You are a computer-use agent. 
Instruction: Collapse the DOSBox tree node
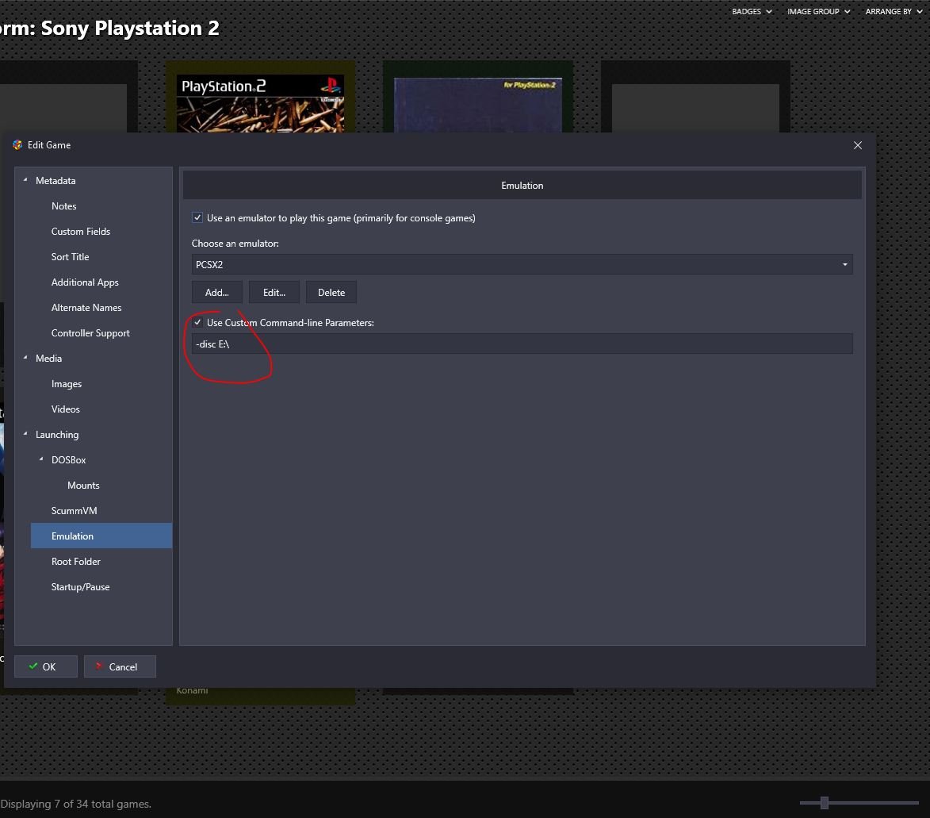[41, 459]
